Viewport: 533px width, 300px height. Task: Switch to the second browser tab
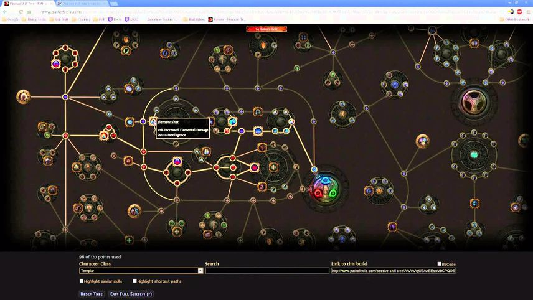pos(82,3)
